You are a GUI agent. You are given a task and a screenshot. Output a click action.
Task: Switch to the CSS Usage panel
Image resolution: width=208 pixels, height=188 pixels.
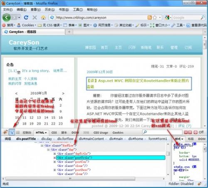[101, 133]
